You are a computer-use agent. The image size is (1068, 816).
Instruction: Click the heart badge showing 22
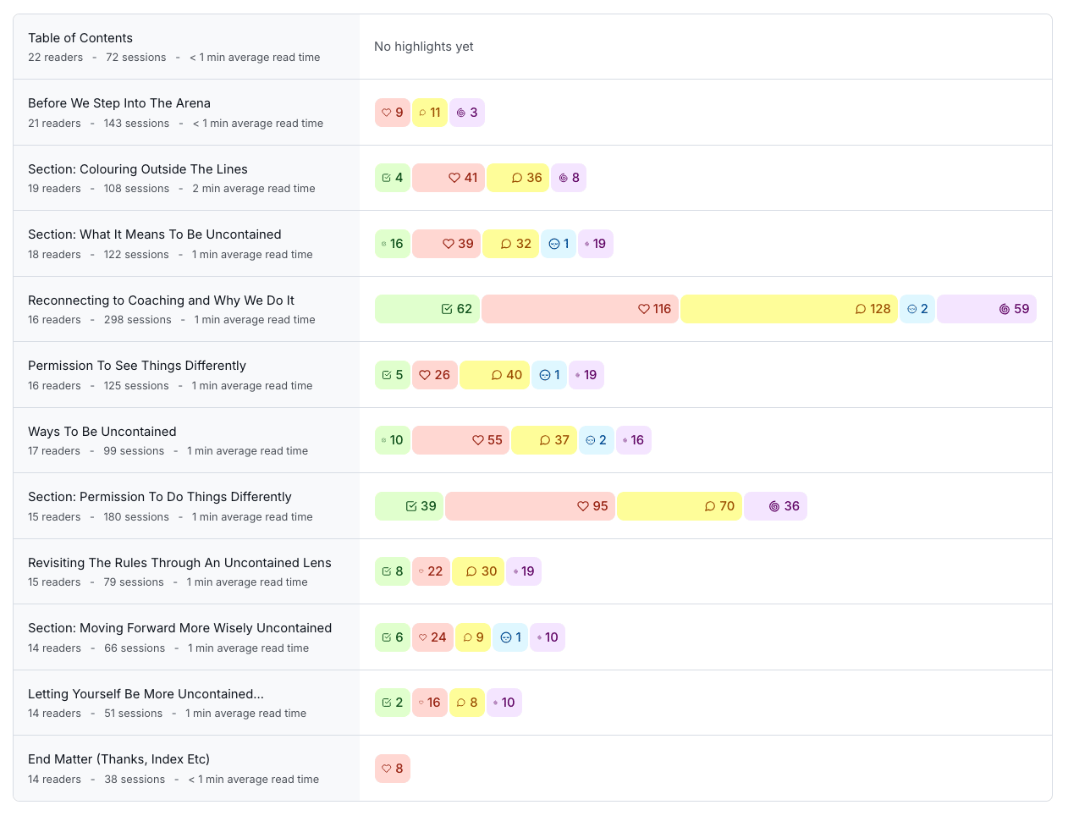coord(432,571)
